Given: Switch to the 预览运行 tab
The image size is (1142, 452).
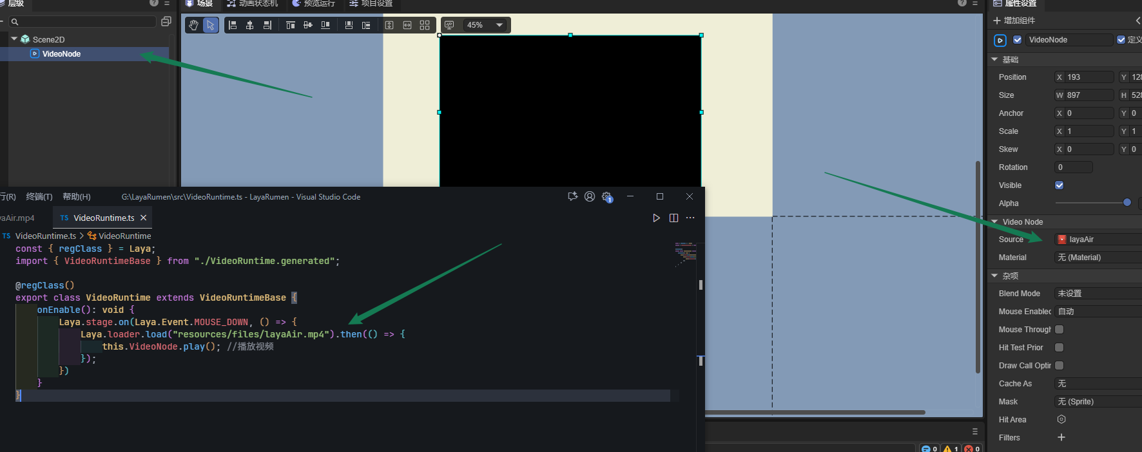Looking at the screenshot, I should coord(314,3).
